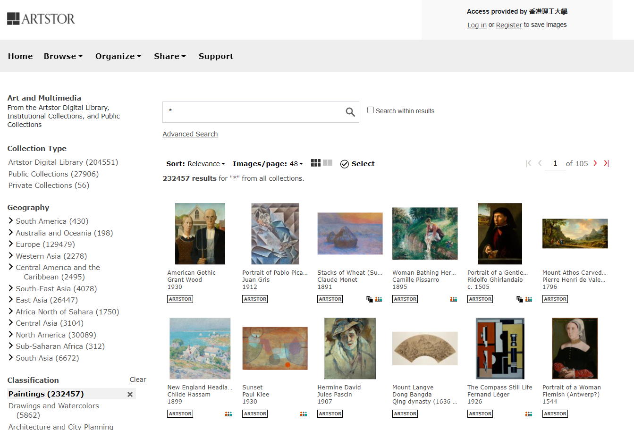The width and height of the screenshot is (634, 430).
Task: Expand North America geography filter
Action: coord(11,334)
